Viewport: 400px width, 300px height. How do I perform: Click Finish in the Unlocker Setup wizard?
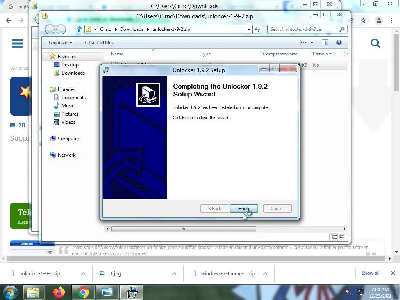[244, 209]
